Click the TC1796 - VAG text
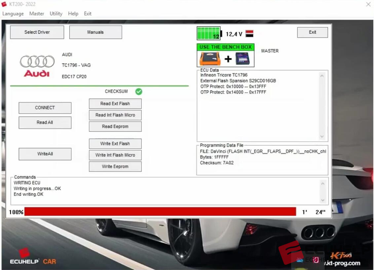Viewport: 374px width, 270px height. coord(76,65)
